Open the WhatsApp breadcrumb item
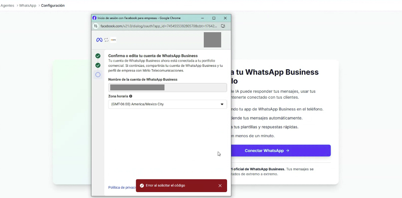402x198 pixels. pos(28,5)
